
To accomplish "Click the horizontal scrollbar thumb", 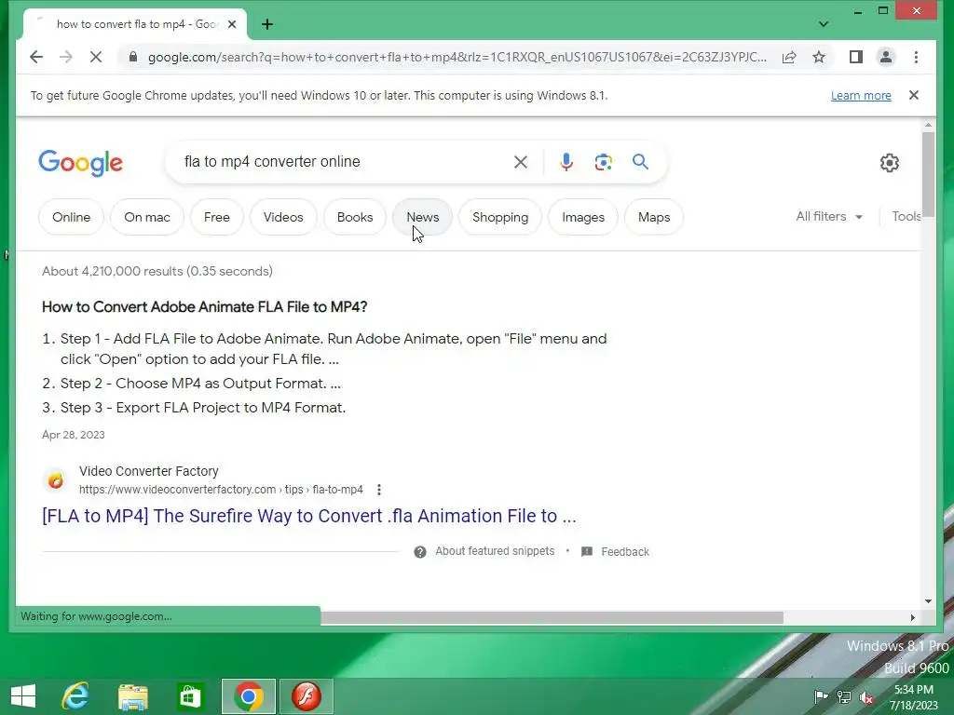I will (x=552, y=618).
